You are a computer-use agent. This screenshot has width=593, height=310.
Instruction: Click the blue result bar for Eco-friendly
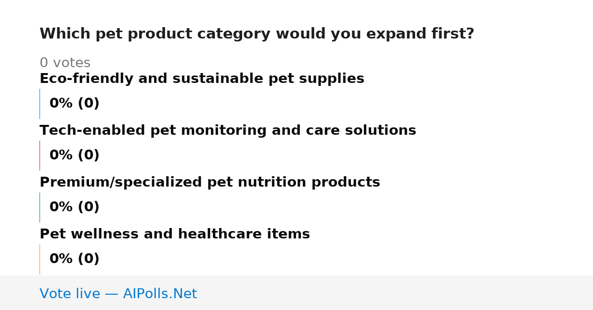(40, 104)
